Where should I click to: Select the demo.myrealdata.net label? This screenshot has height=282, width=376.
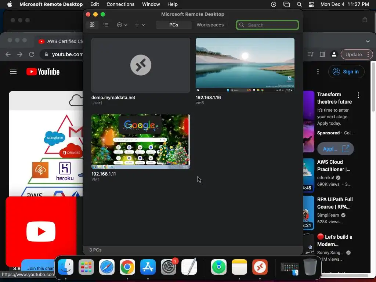pyautogui.click(x=113, y=98)
